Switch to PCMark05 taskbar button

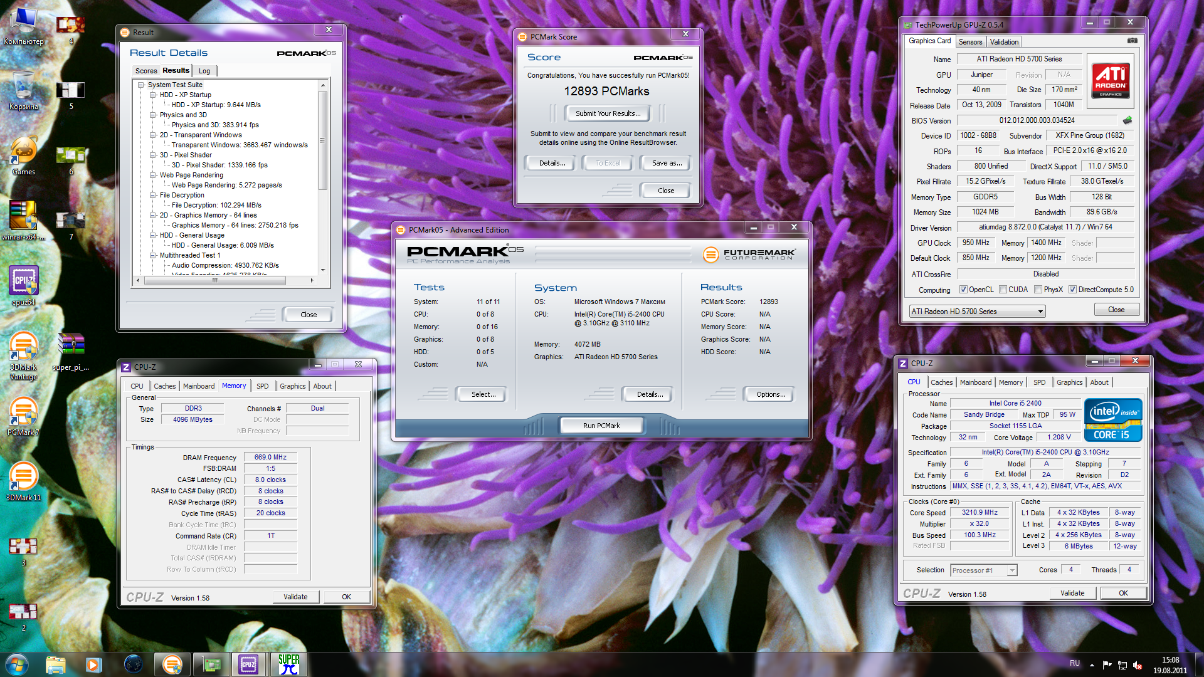point(172,664)
